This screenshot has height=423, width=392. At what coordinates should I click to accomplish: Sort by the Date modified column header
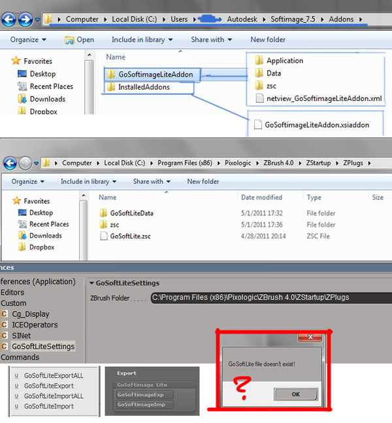(261, 198)
